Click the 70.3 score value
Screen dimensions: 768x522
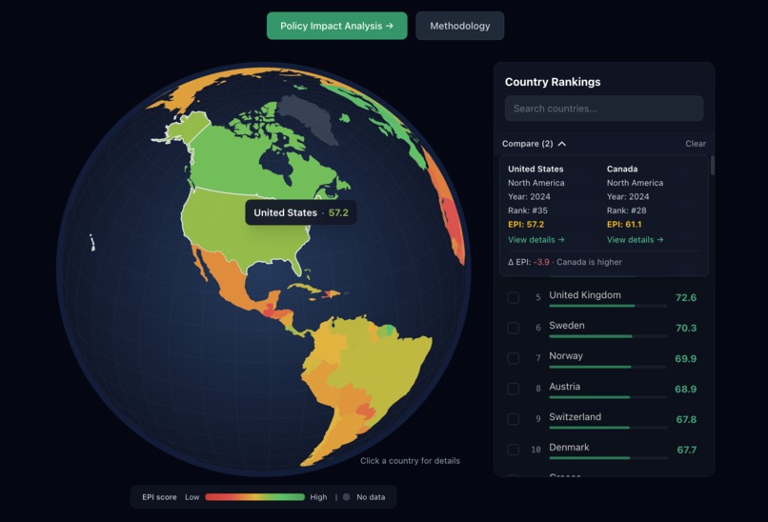click(686, 328)
